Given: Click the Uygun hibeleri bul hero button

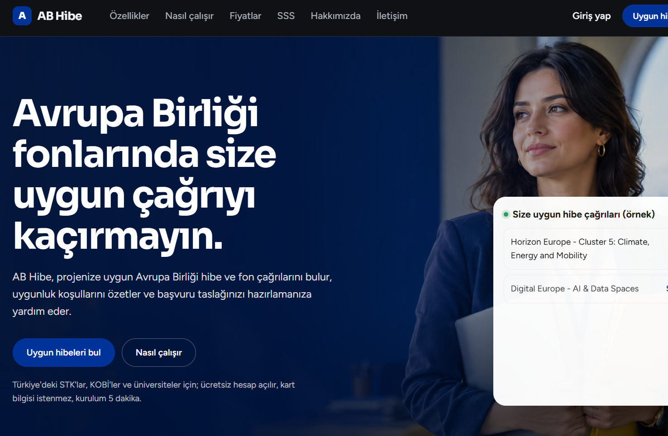Looking at the screenshot, I should [64, 352].
